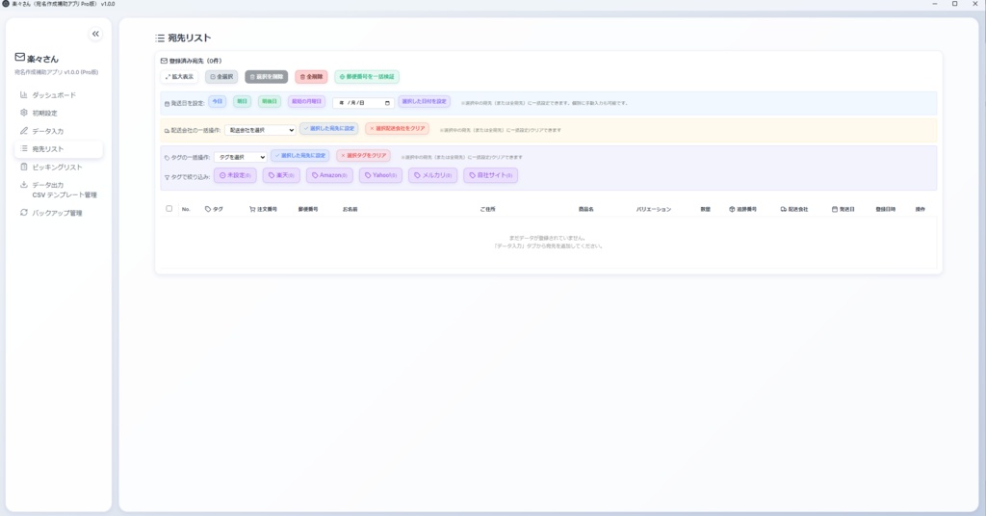The image size is (986, 516).
Task: Click the list icon beside the 宛先リスト heading
Action: click(160, 39)
